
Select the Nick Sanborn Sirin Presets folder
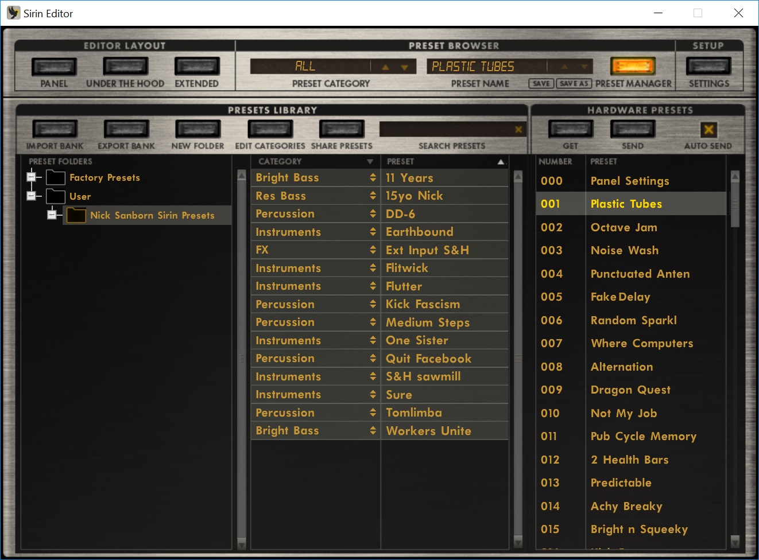147,215
